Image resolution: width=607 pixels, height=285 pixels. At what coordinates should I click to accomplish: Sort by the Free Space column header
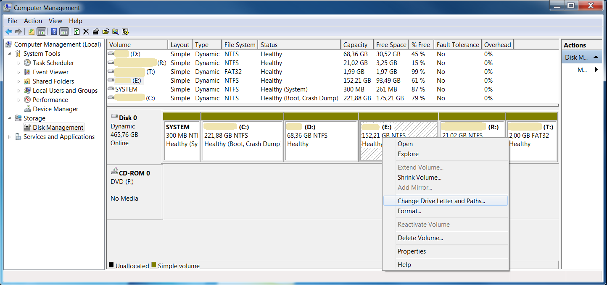[391, 45]
